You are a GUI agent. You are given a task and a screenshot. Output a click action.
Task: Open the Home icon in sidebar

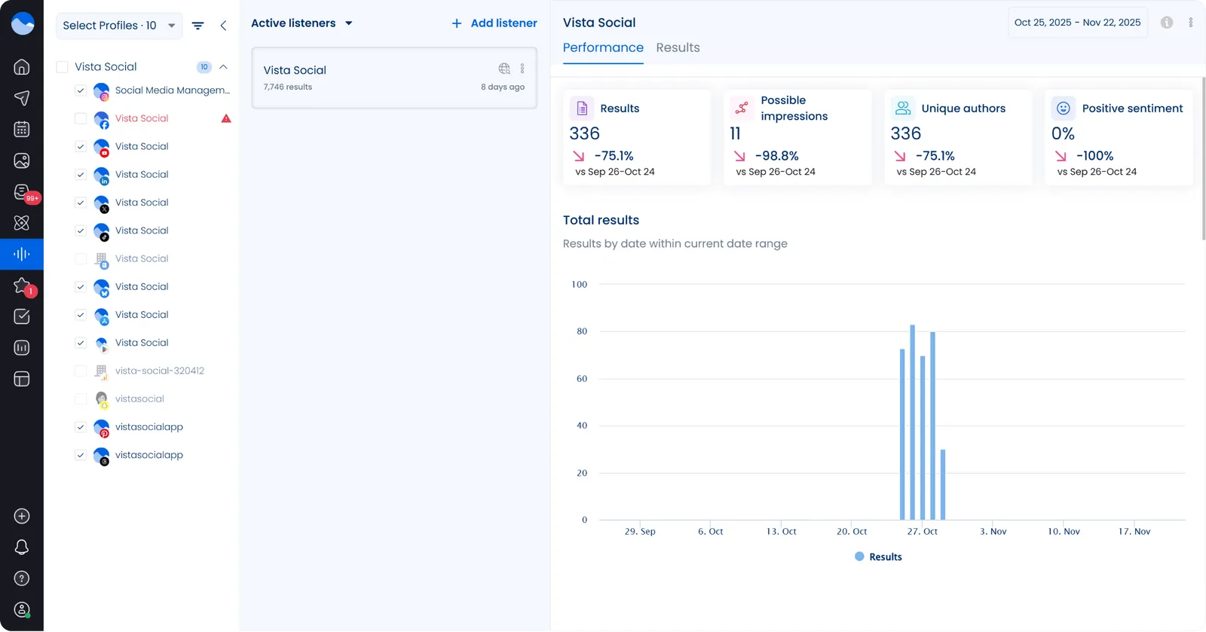pyautogui.click(x=22, y=67)
